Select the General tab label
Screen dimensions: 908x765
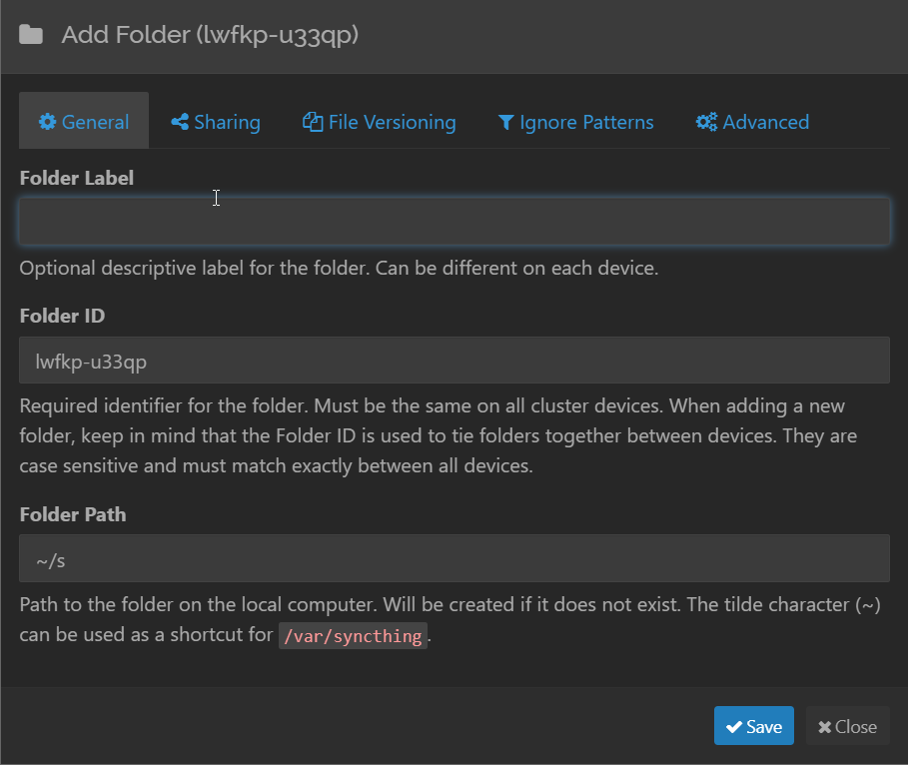click(95, 122)
